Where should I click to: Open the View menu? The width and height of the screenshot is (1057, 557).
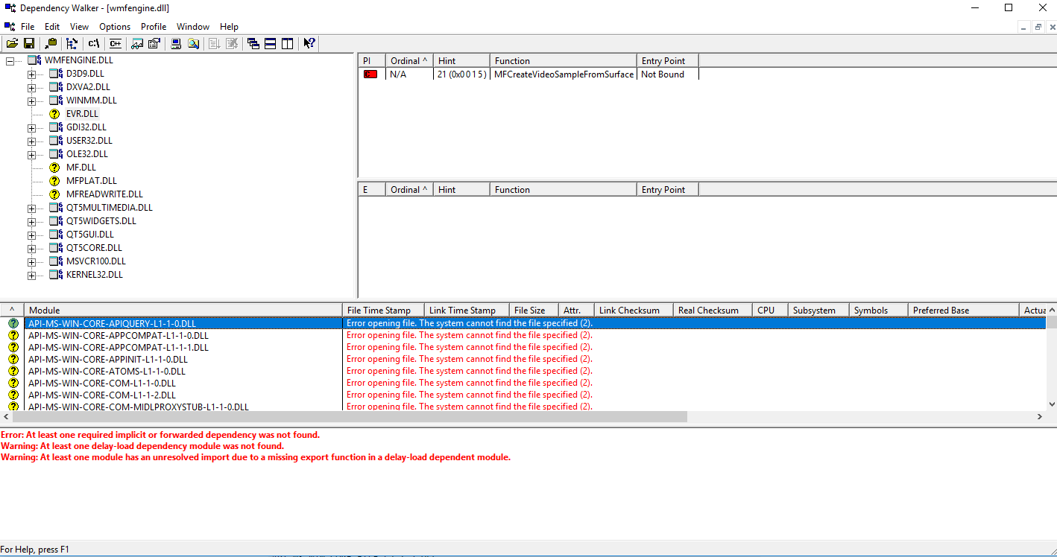(79, 26)
